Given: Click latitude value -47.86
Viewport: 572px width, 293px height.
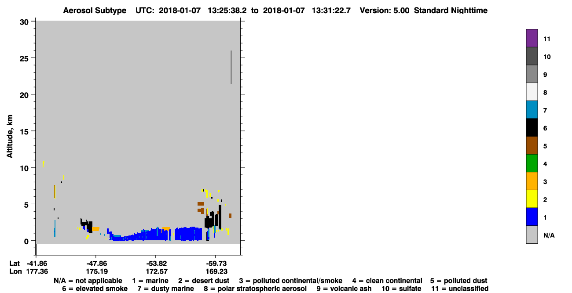Looking at the screenshot, I should [96, 263].
